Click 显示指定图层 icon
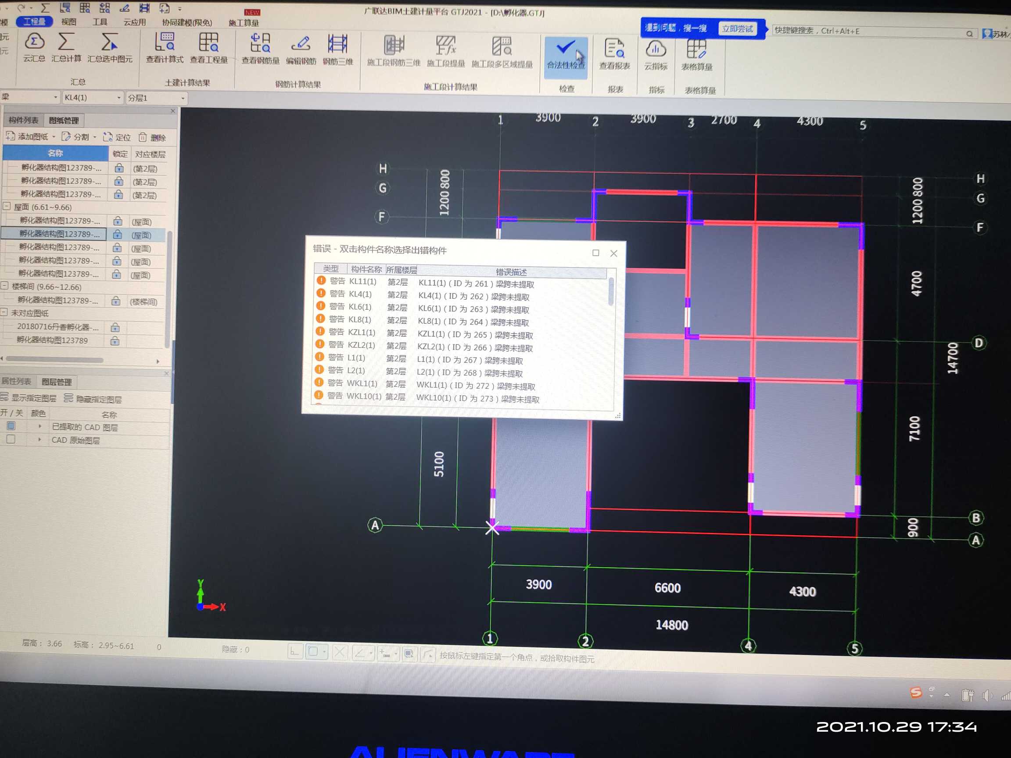This screenshot has height=758, width=1011. (x=4, y=397)
